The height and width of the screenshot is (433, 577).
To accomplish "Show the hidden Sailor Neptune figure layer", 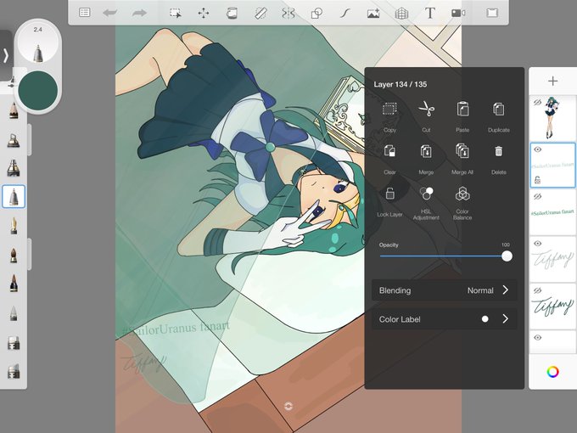I will [x=538, y=103].
